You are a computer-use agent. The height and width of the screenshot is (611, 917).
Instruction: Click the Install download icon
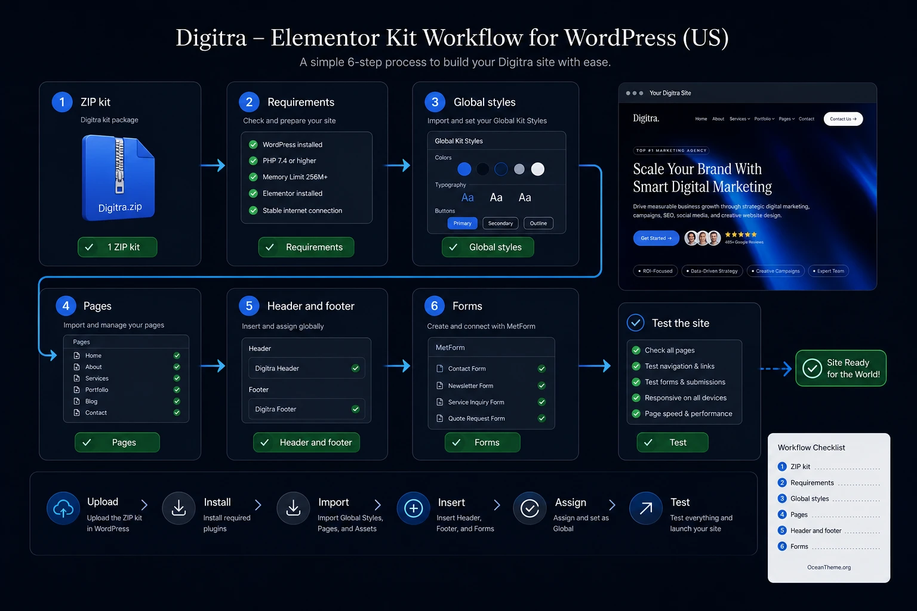[179, 508]
